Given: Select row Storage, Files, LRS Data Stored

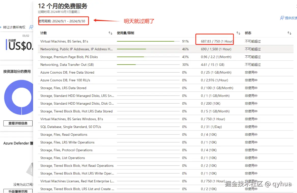Looking at the screenshot, I should (166, 88).
